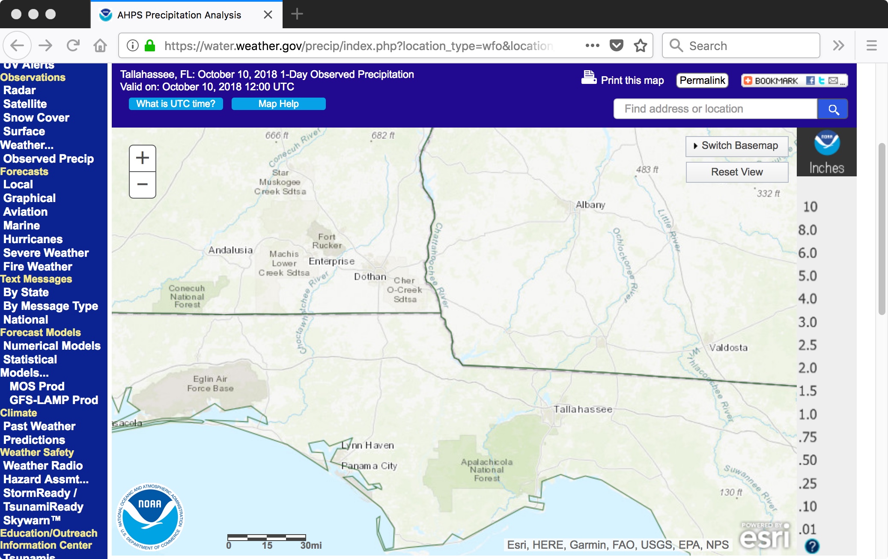
Task: Open Map Help
Action: point(279,104)
